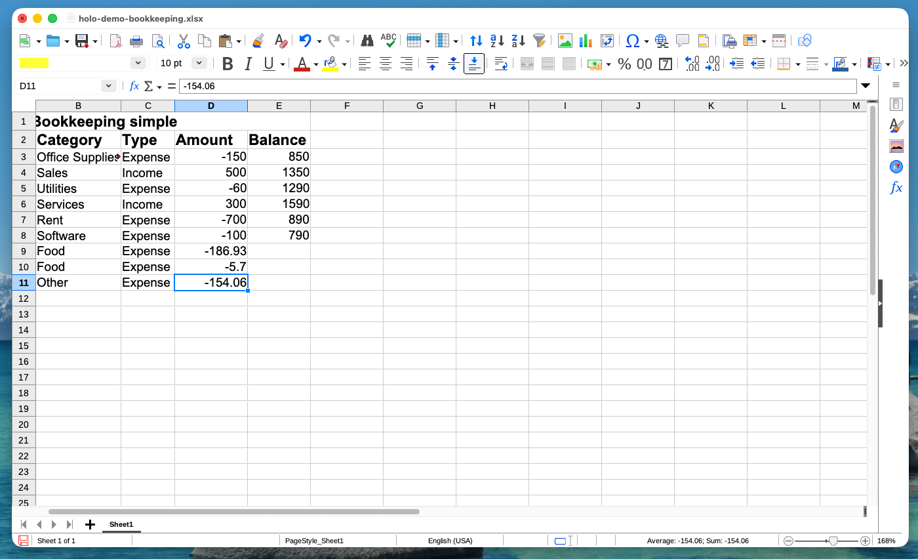
Task: Insert special character Omega symbol
Action: coord(633,41)
